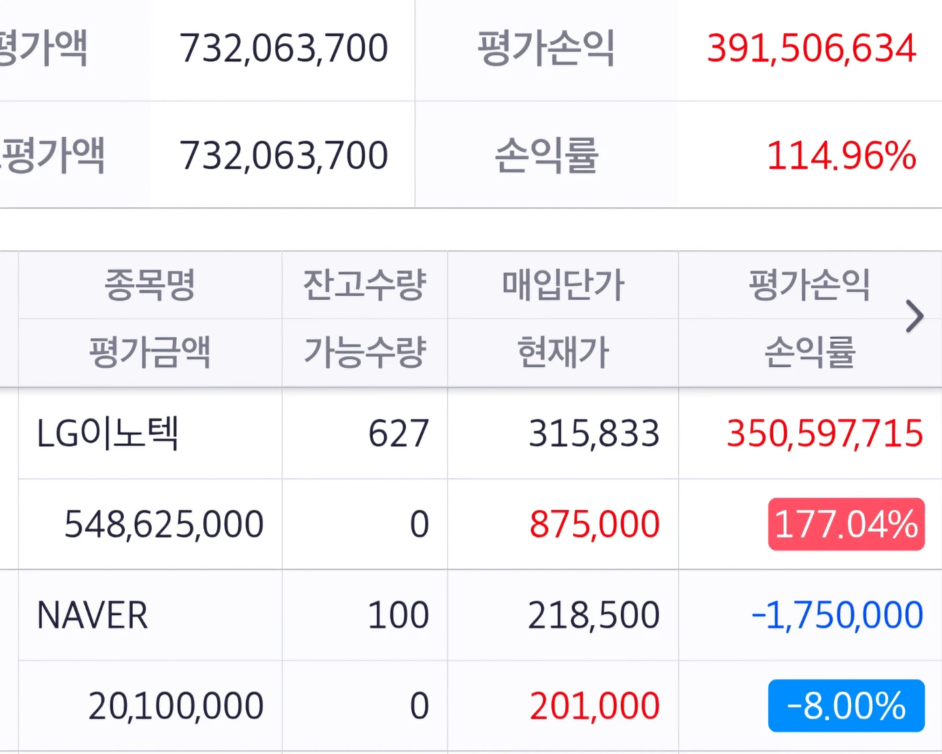Tap LG이노텍 current price 875,000
This screenshot has width=942, height=754.
[594, 524]
